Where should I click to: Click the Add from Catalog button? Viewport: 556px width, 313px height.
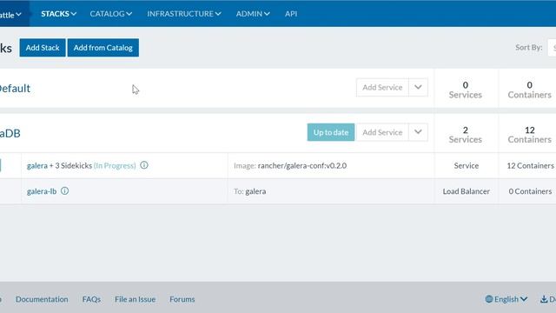point(103,48)
